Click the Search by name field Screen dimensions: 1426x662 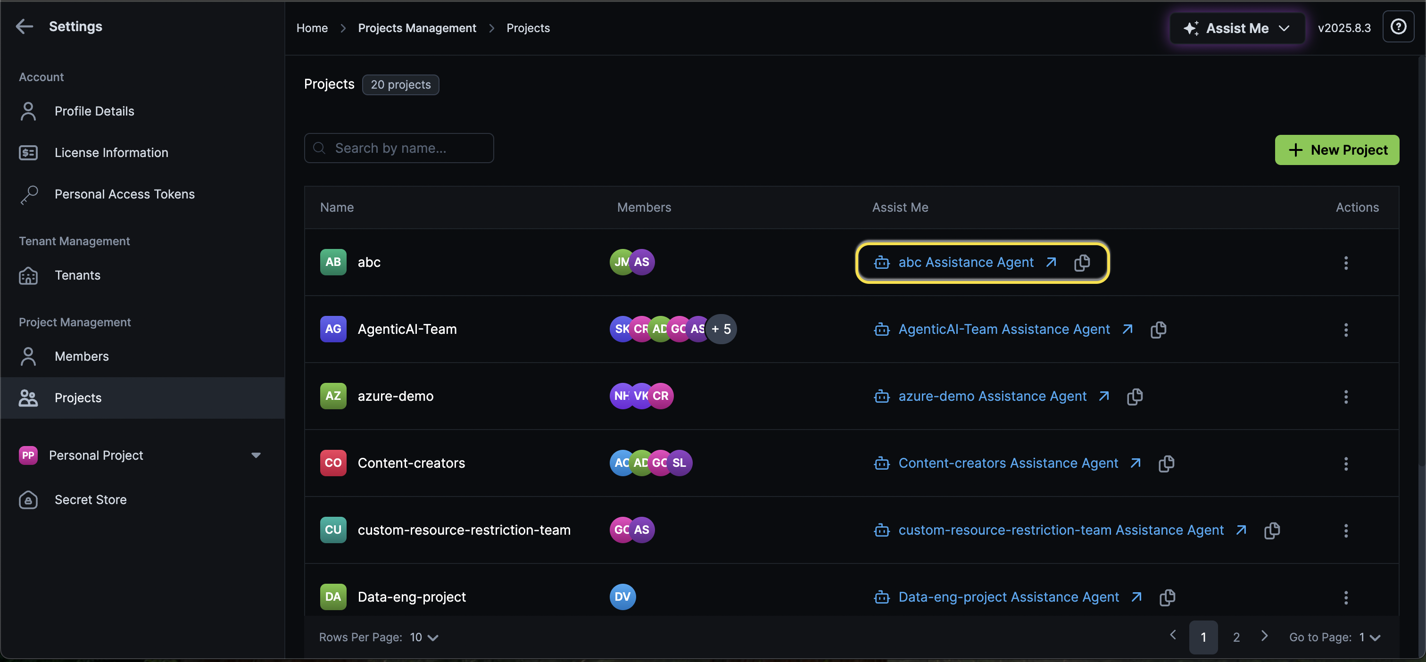tap(398, 149)
